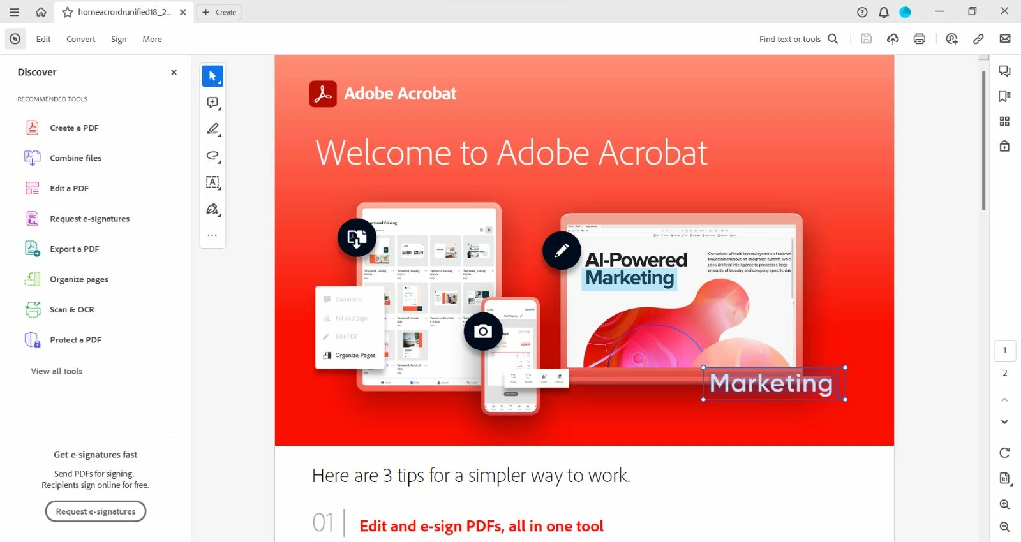
Task: Open the page thumbnails grid panel
Action: pyautogui.click(x=1004, y=121)
